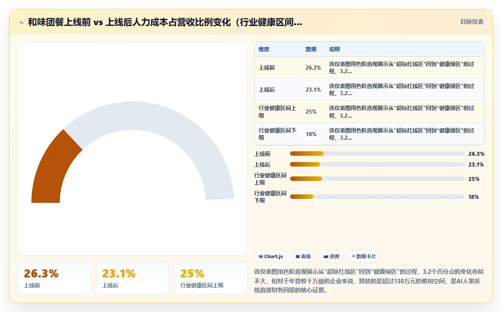Click table cell 行业健康区间上限
This screenshot has width=502, height=312.
coord(277,112)
